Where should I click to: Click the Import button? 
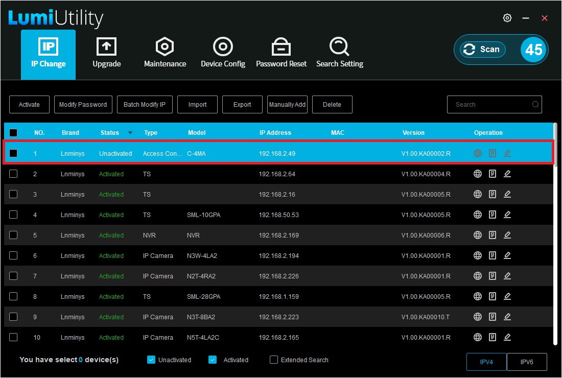pyautogui.click(x=198, y=105)
